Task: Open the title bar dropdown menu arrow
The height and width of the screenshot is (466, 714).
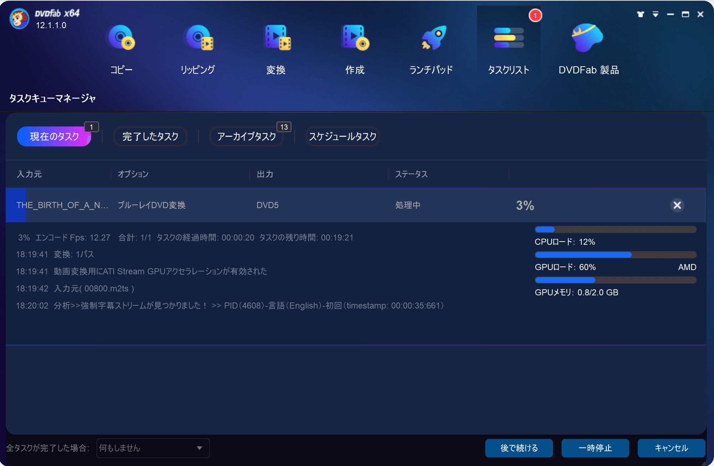Action: 656,14
